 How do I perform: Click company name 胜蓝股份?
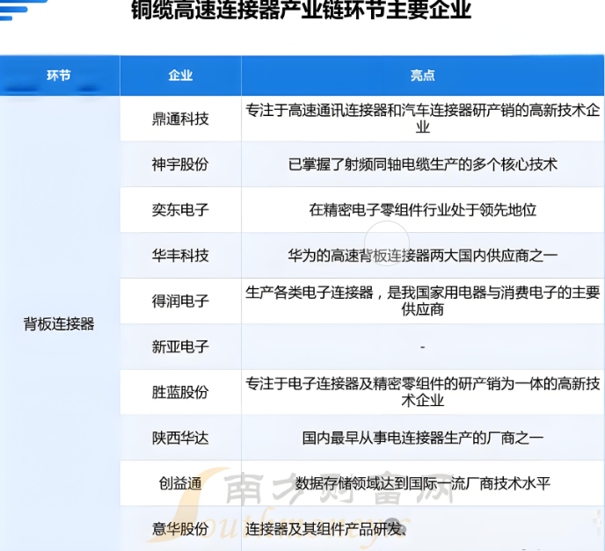click(x=180, y=392)
